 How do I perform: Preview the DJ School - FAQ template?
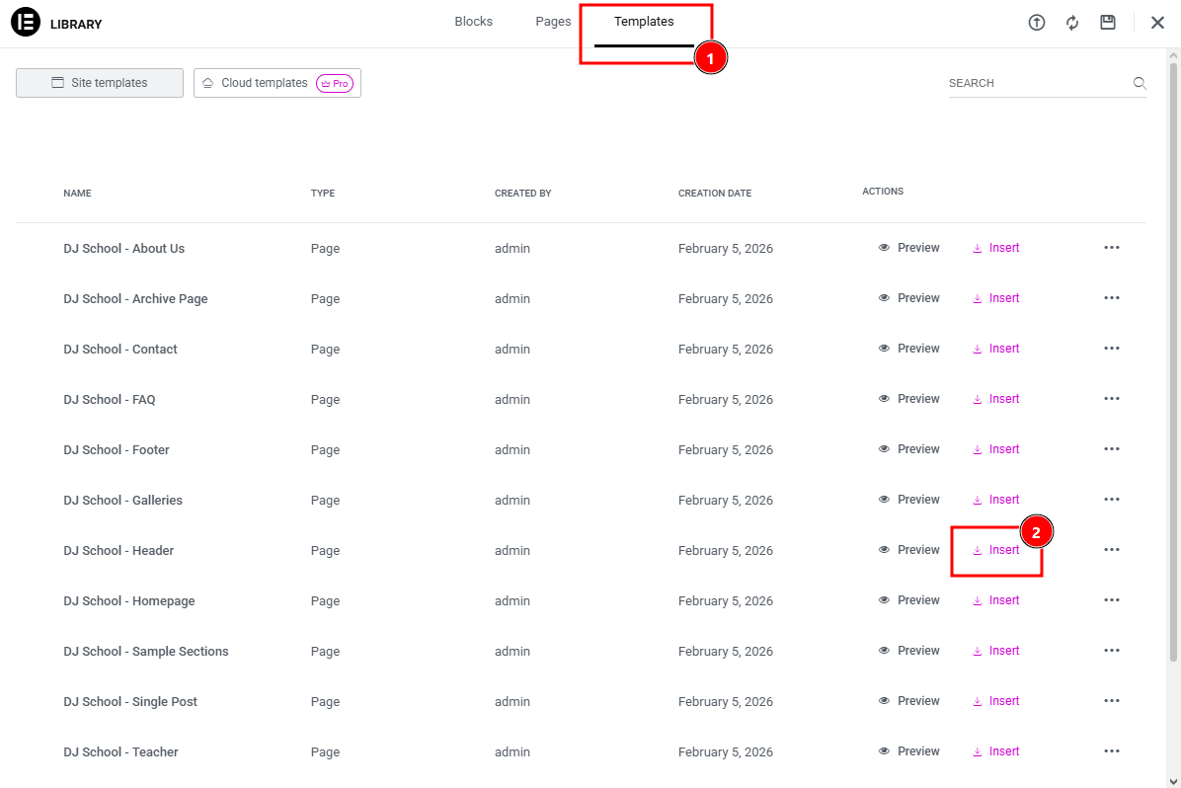click(x=909, y=399)
